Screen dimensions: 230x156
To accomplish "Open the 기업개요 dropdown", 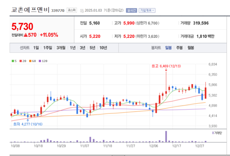I will (x=147, y=10).
